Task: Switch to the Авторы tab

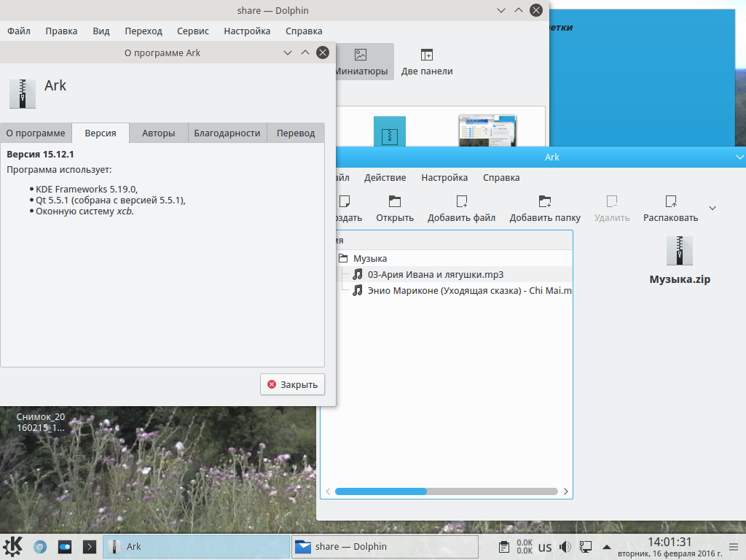Action: point(159,133)
